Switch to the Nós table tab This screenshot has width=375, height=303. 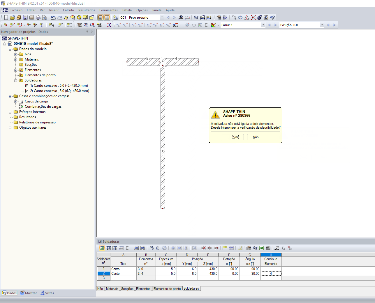[100, 289]
